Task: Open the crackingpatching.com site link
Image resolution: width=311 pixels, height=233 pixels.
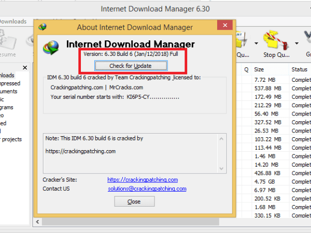Action: tap(143, 180)
